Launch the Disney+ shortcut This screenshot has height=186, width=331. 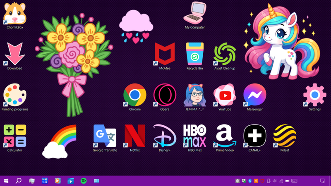pos(165,136)
